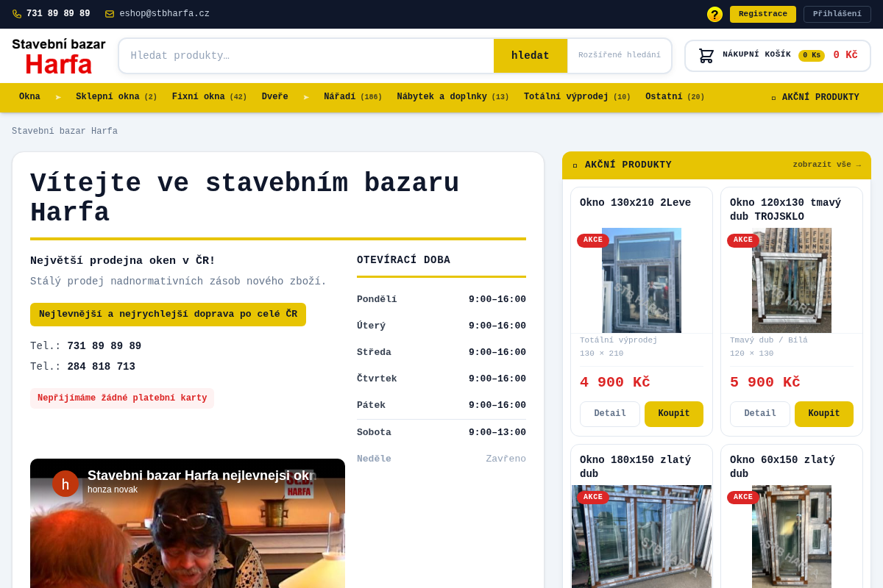
Task: Open the Okno 120x130 tmavý dub product image
Action: coord(792,280)
